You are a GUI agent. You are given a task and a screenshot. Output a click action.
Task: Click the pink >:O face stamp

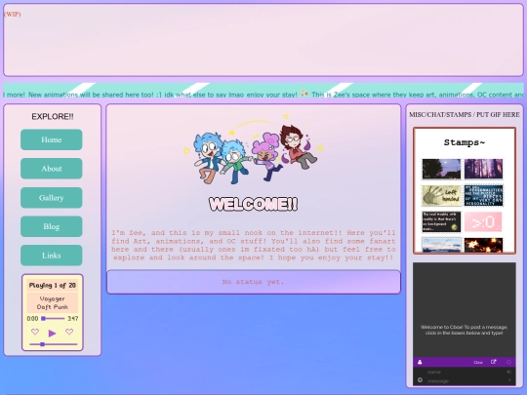[x=484, y=222]
